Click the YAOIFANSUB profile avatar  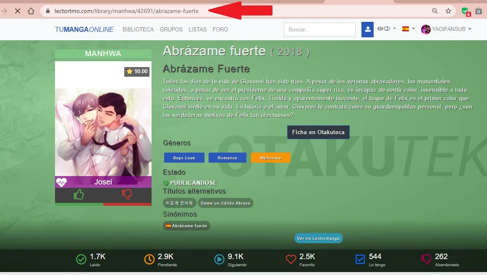coord(426,29)
